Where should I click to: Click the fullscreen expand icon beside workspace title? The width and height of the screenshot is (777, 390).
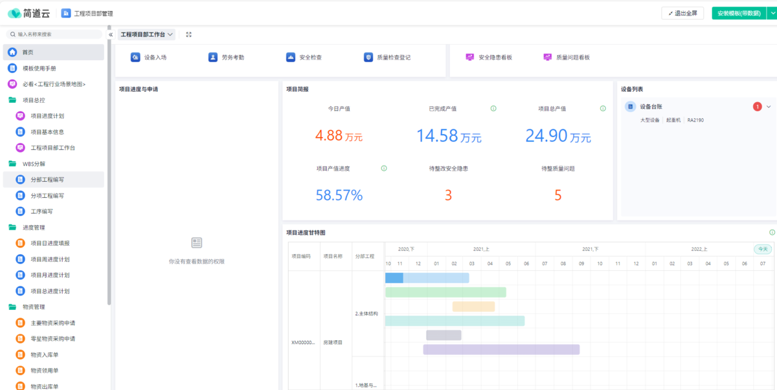click(x=188, y=34)
